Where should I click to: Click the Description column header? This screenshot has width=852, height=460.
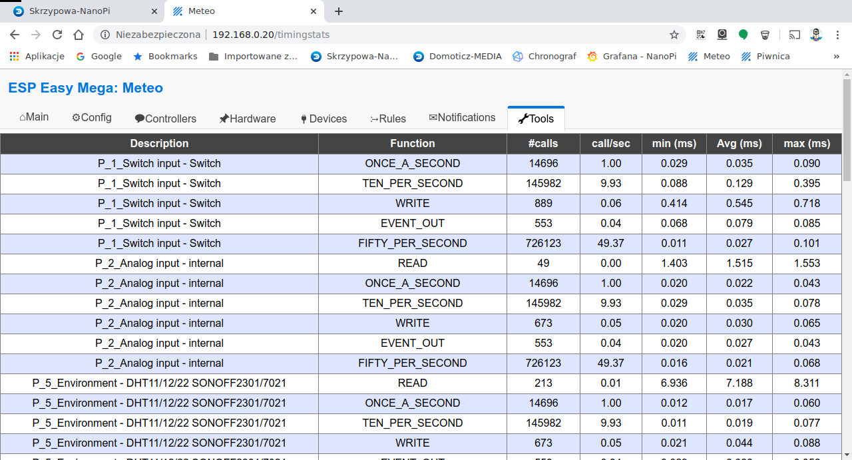click(x=159, y=143)
